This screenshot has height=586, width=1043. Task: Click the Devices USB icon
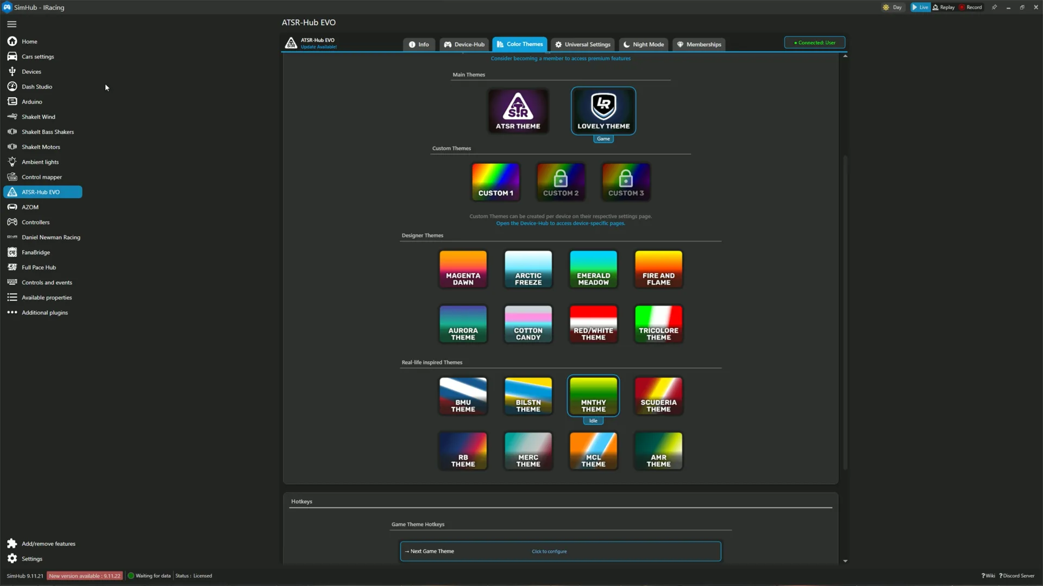[12, 72]
